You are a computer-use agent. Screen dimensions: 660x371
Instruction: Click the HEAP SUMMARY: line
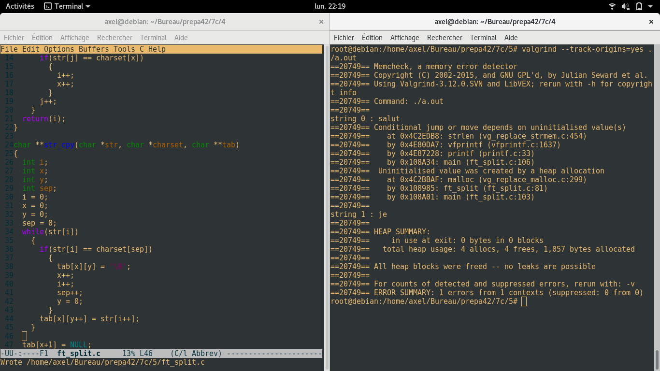coord(380,232)
